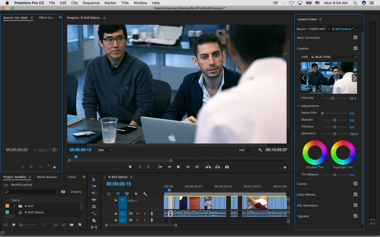Viewport: 380px width, 237px height.
Task: Click the Shadow Tint color wheel
Action: click(315, 153)
